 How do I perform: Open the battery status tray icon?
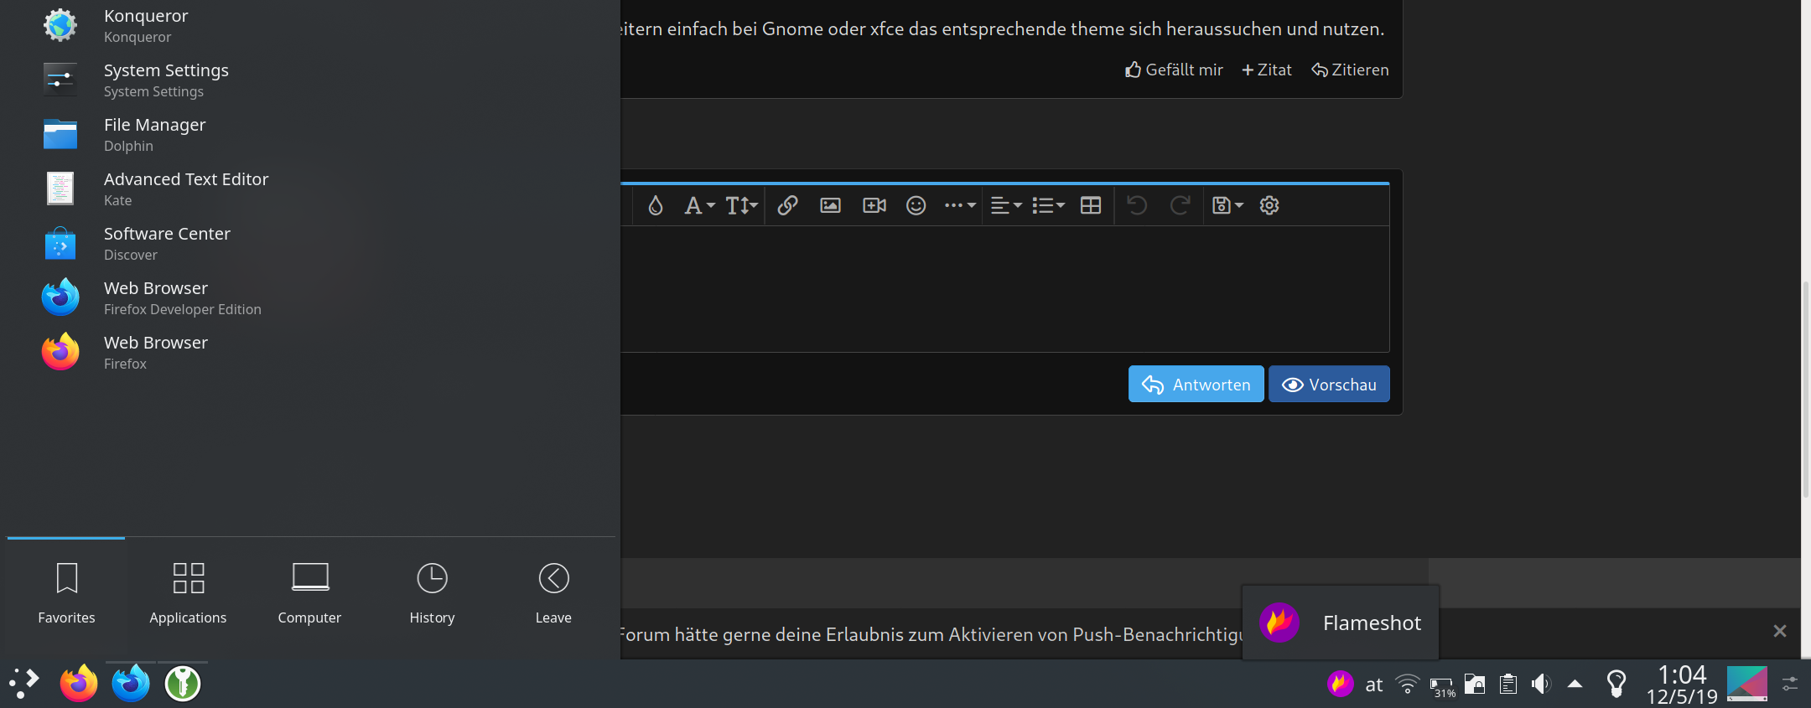tap(1442, 685)
